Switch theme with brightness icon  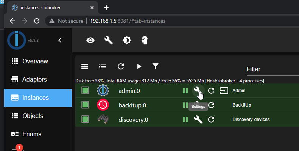pos(127,40)
